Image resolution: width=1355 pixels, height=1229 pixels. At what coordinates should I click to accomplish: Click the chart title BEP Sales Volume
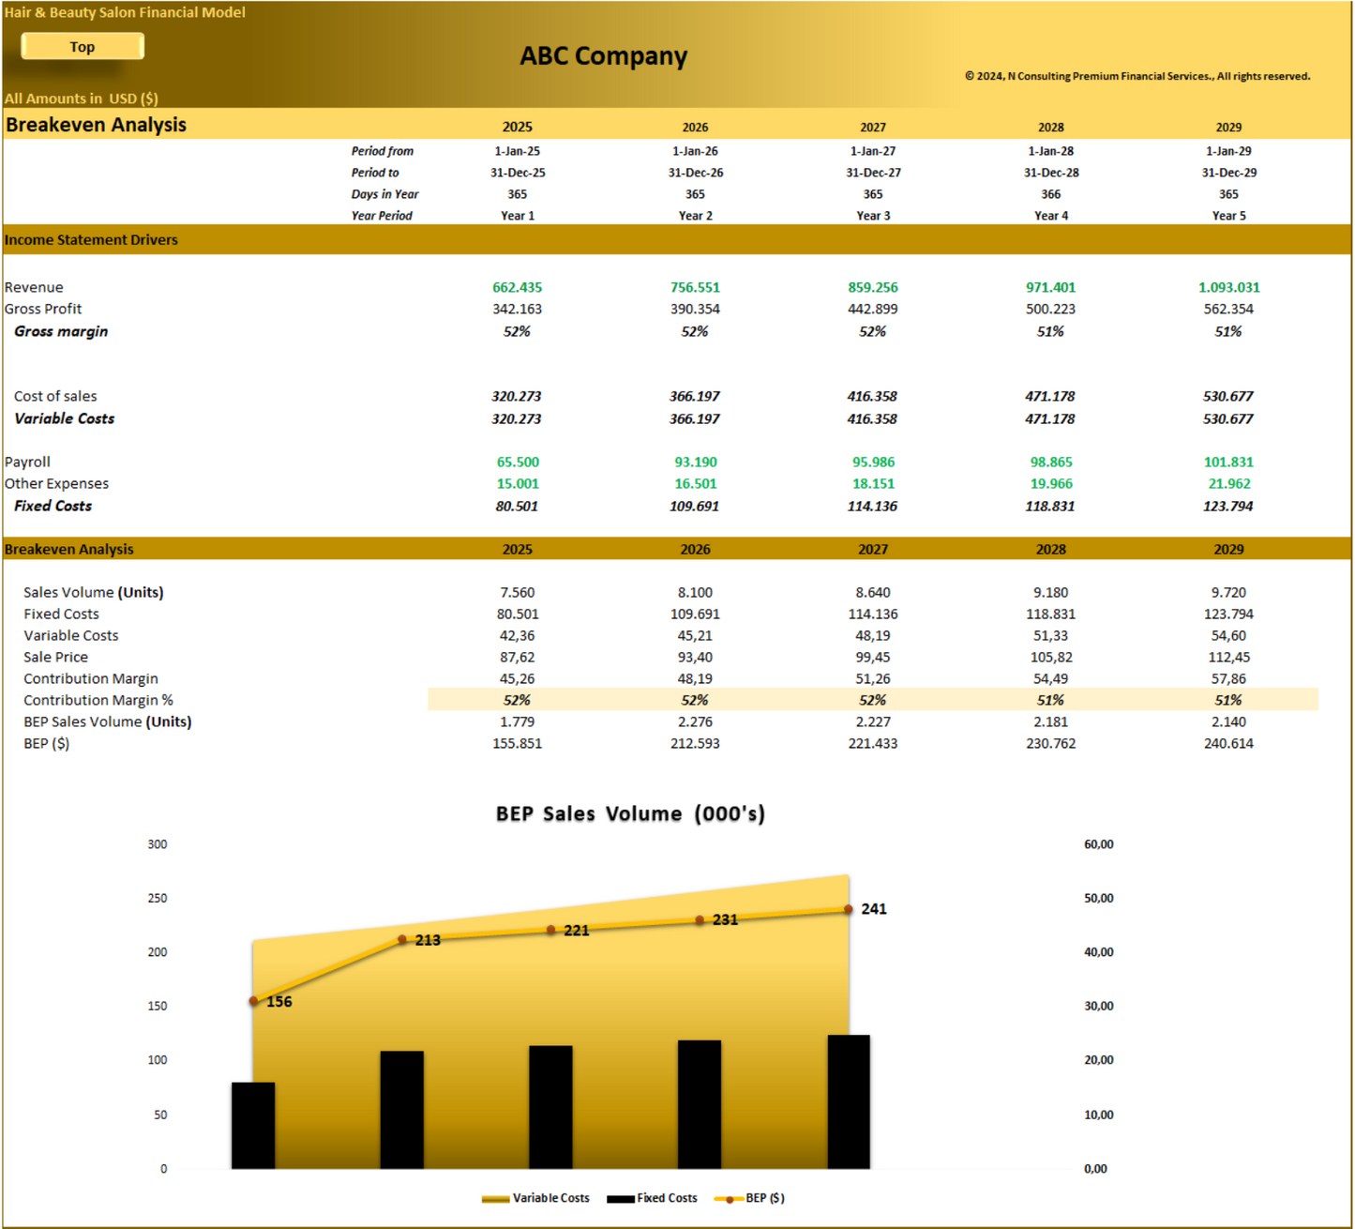point(630,813)
